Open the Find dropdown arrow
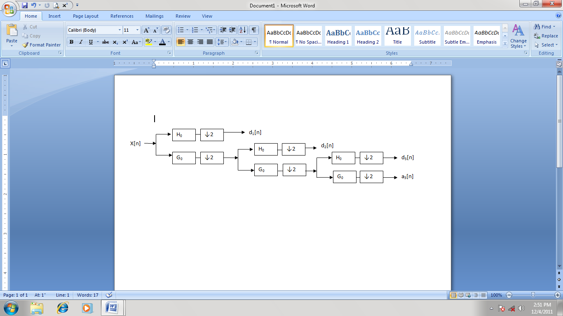This screenshot has width=563, height=316. pyautogui.click(x=554, y=27)
